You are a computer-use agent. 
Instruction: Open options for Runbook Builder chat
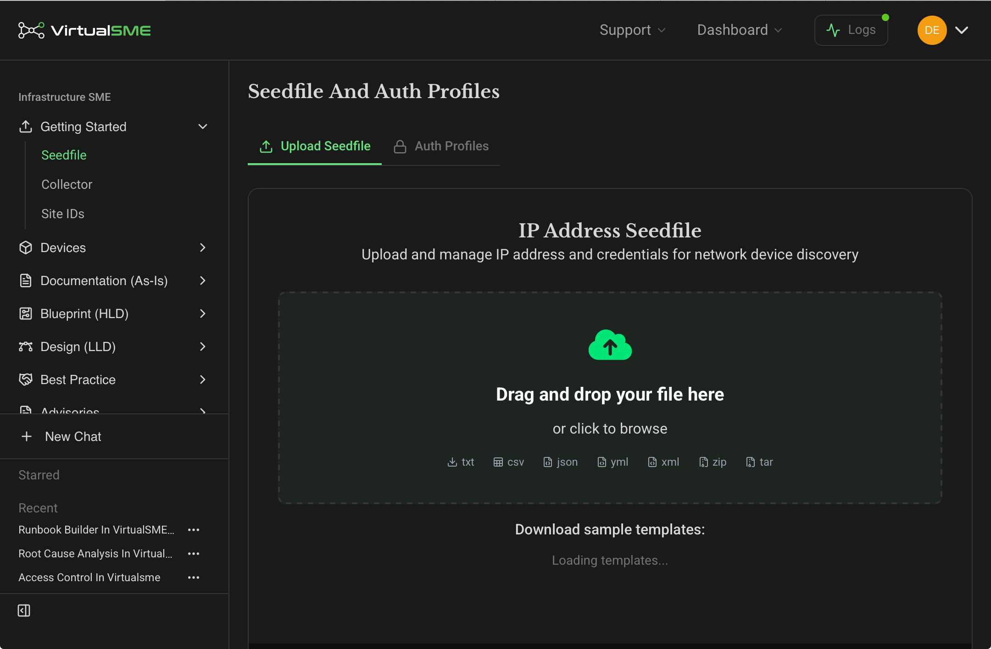194,530
